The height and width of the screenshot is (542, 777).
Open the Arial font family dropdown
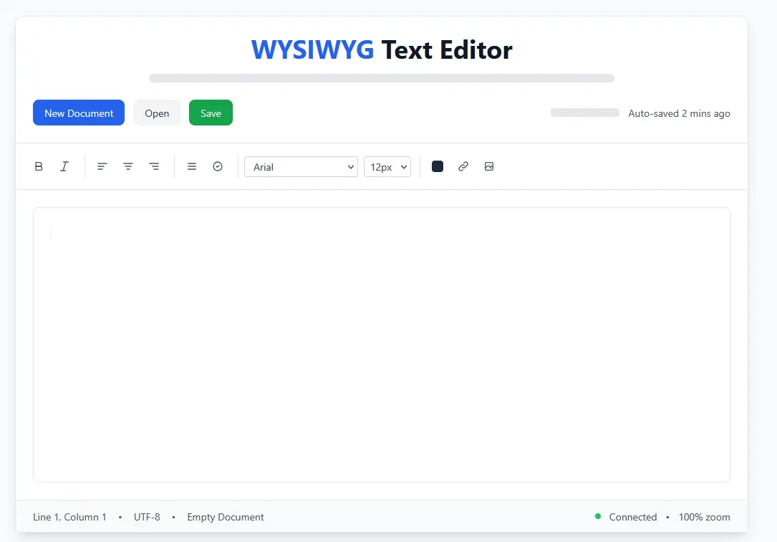pos(301,166)
